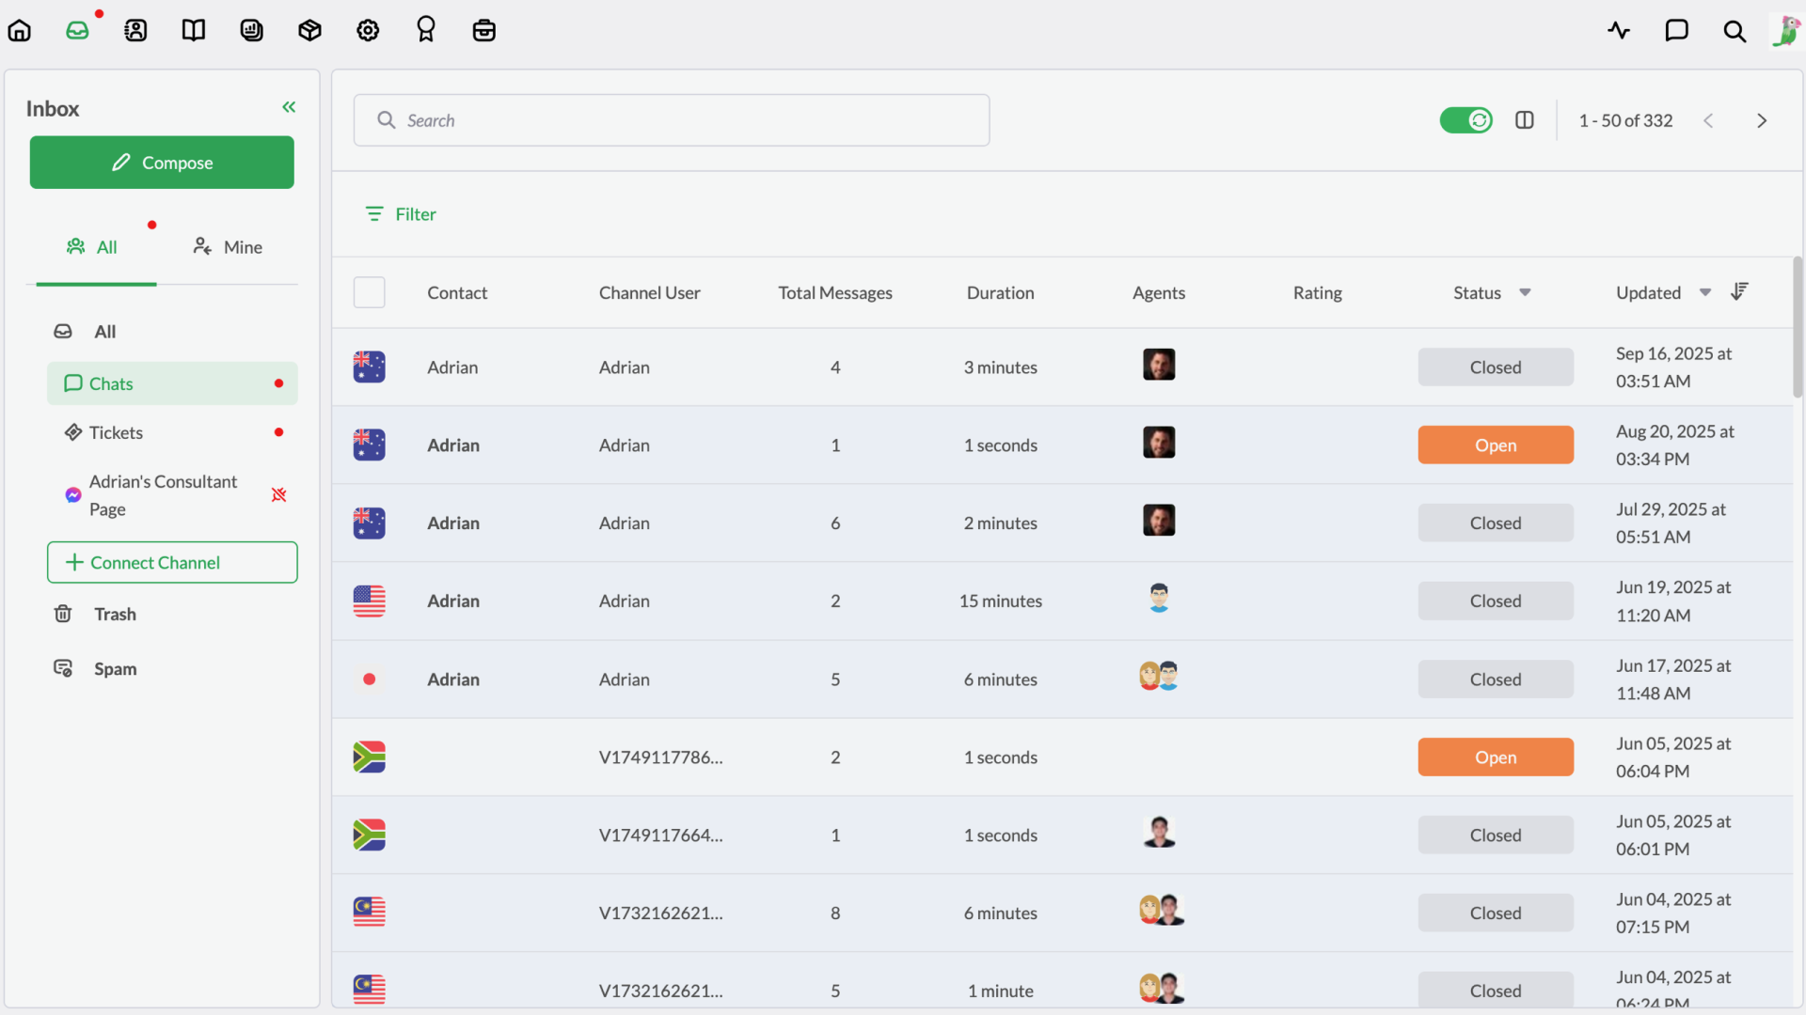Image resolution: width=1806 pixels, height=1015 pixels.
Task: Switch to the Mine tab
Action: [x=228, y=247]
